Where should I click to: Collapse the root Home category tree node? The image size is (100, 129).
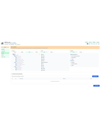pos(12,54)
